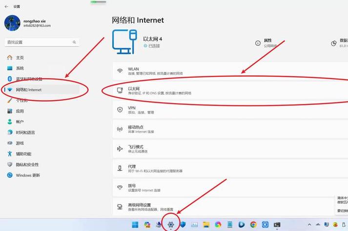This screenshot has height=231, width=348.
Task: Go to 辅助功能 in sidebar
Action: 23,154
